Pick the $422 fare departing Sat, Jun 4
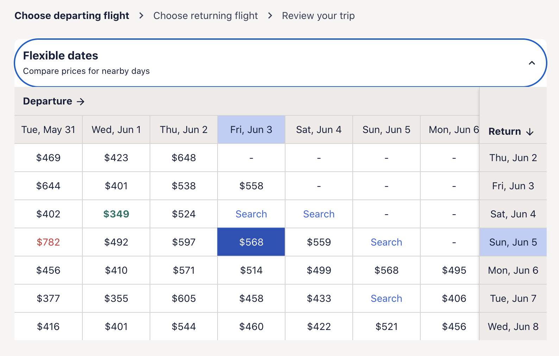This screenshot has width=559, height=356. (319, 327)
